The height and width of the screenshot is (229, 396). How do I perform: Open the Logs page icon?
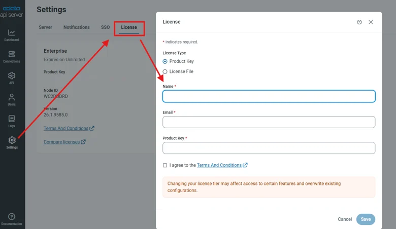(x=12, y=119)
